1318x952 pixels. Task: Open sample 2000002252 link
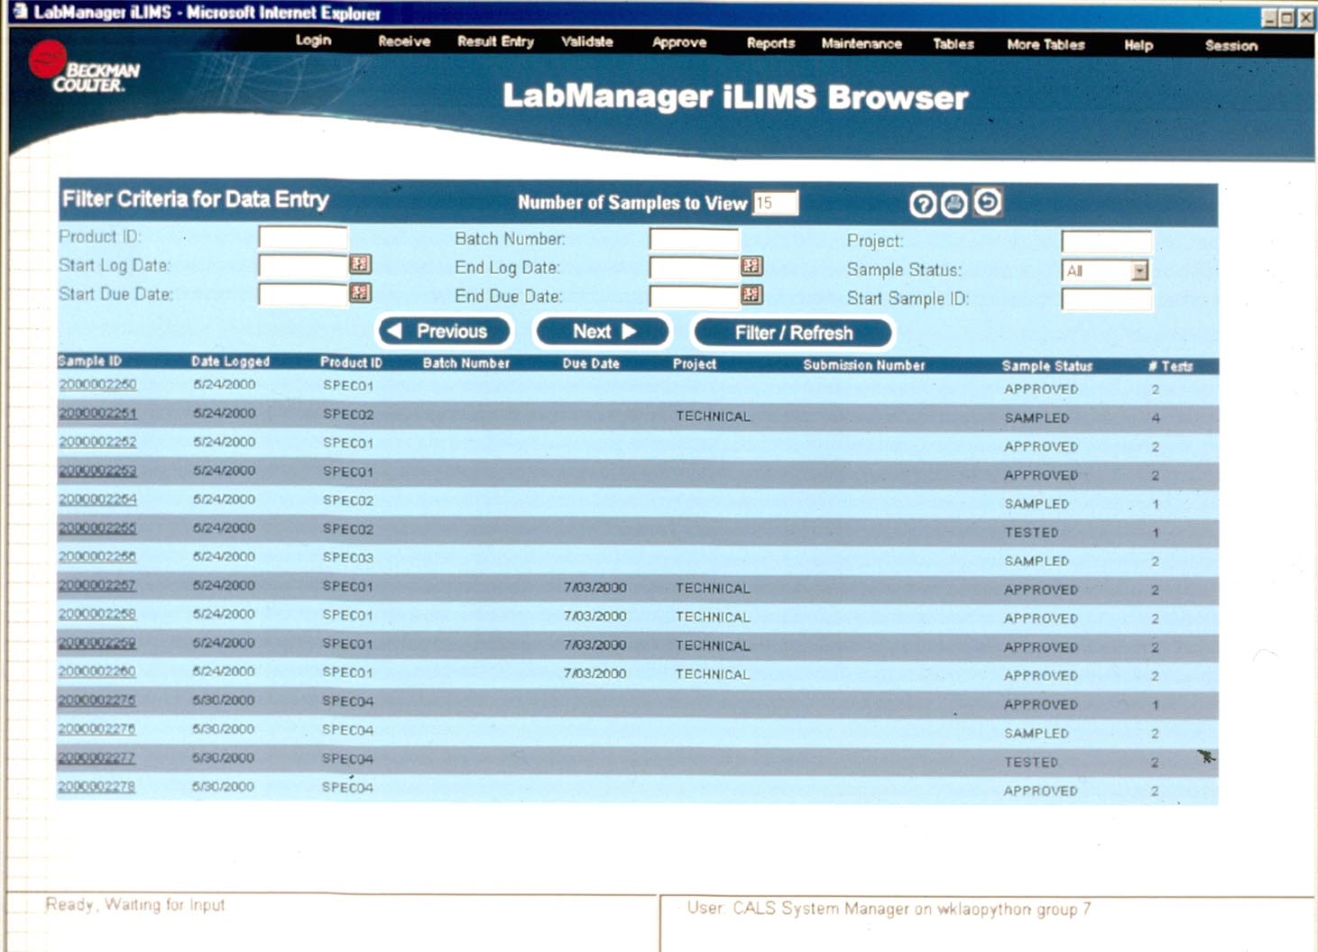97,442
